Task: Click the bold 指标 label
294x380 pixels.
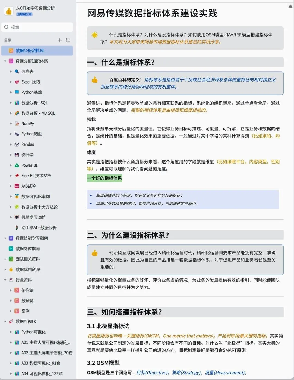Action: [91, 119]
